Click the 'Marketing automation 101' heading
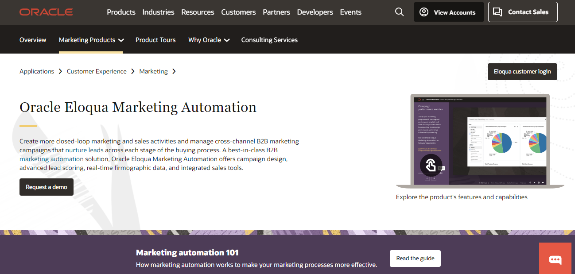This screenshot has height=274, width=575. [187, 253]
